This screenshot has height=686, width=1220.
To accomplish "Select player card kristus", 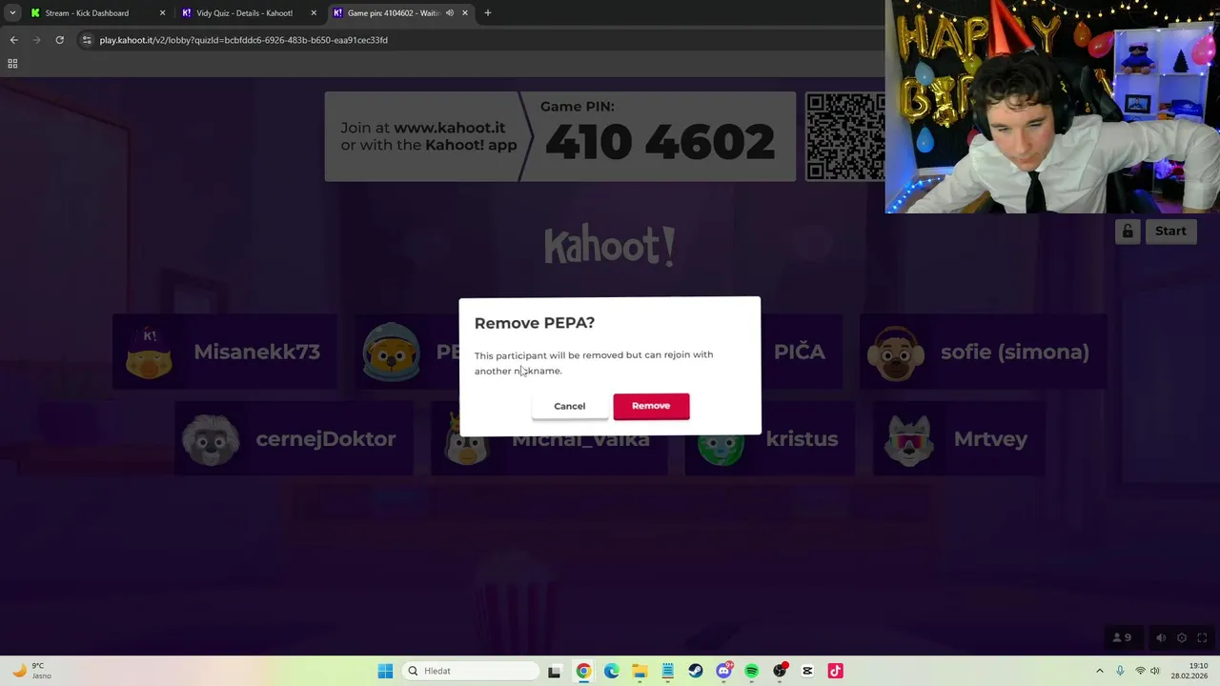I will (x=769, y=439).
